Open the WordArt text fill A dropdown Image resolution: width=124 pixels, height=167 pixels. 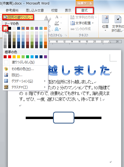click(58, 17)
